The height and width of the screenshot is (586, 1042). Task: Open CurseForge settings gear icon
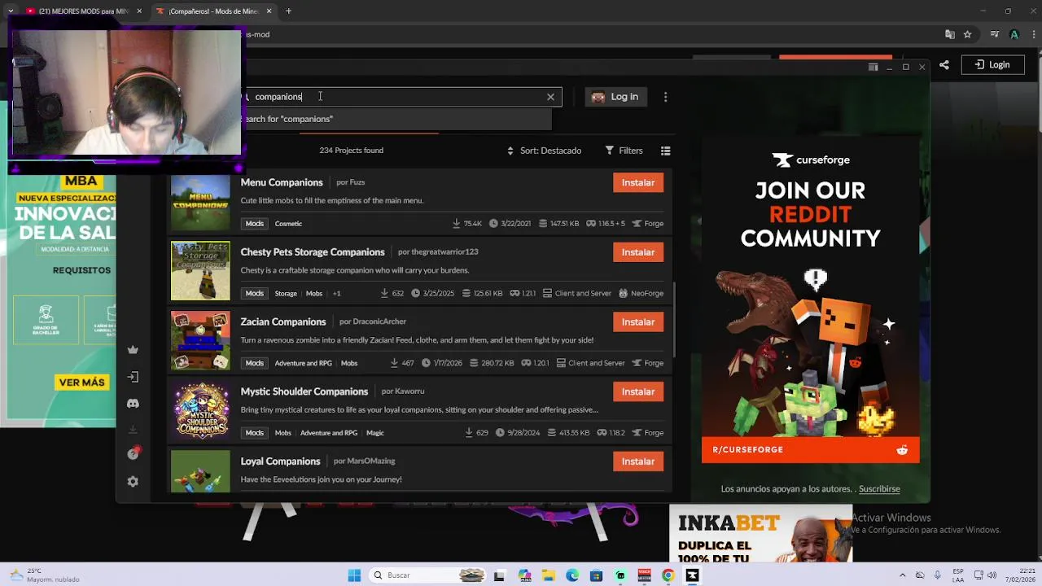click(133, 481)
